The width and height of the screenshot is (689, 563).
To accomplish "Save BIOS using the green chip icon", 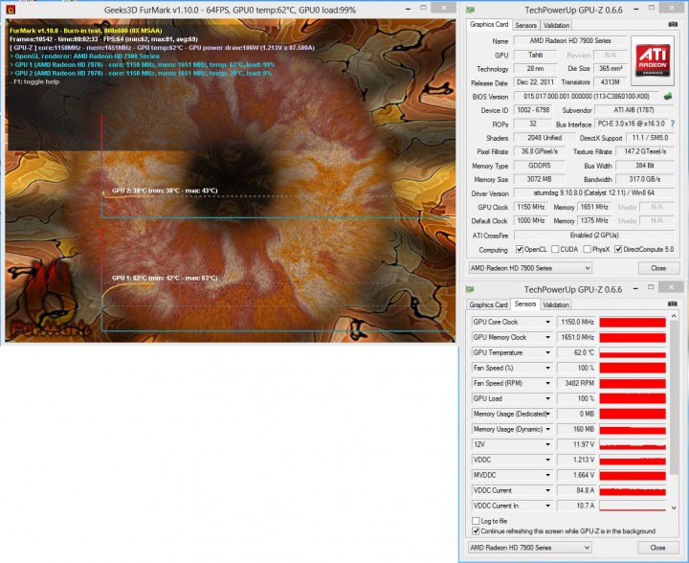I will click(x=668, y=96).
